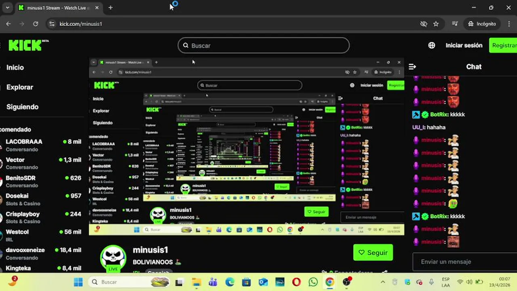
Task: Open the Crisplayboy recommended channel
Action: (x=41, y=217)
